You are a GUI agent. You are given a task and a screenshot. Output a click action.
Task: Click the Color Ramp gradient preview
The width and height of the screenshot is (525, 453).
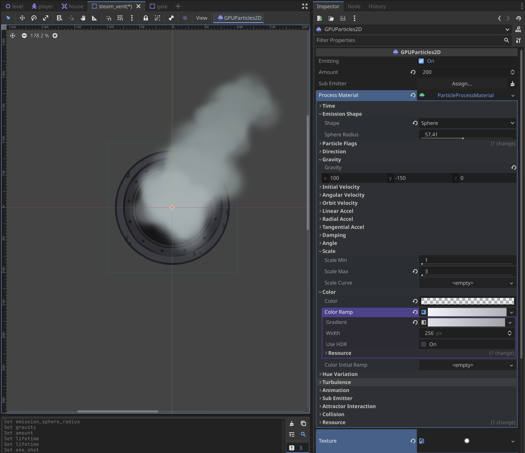pyautogui.click(x=467, y=312)
